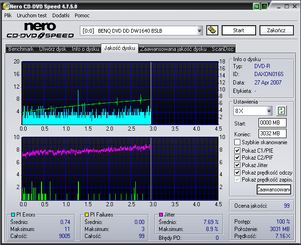
Task: Switch to the ScanDisc tab
Action: pos(223,49)
